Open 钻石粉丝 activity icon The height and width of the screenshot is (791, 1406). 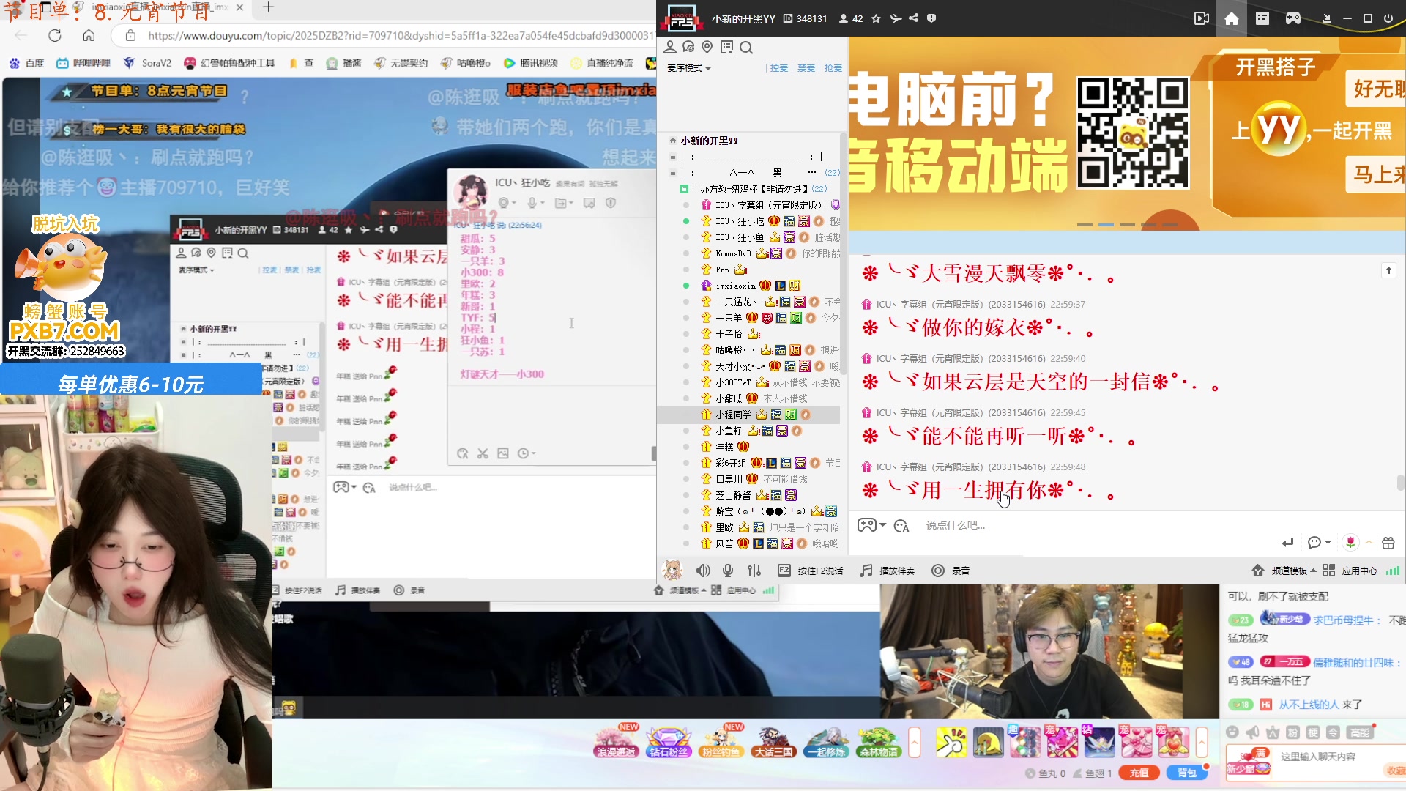click(669, 741)
